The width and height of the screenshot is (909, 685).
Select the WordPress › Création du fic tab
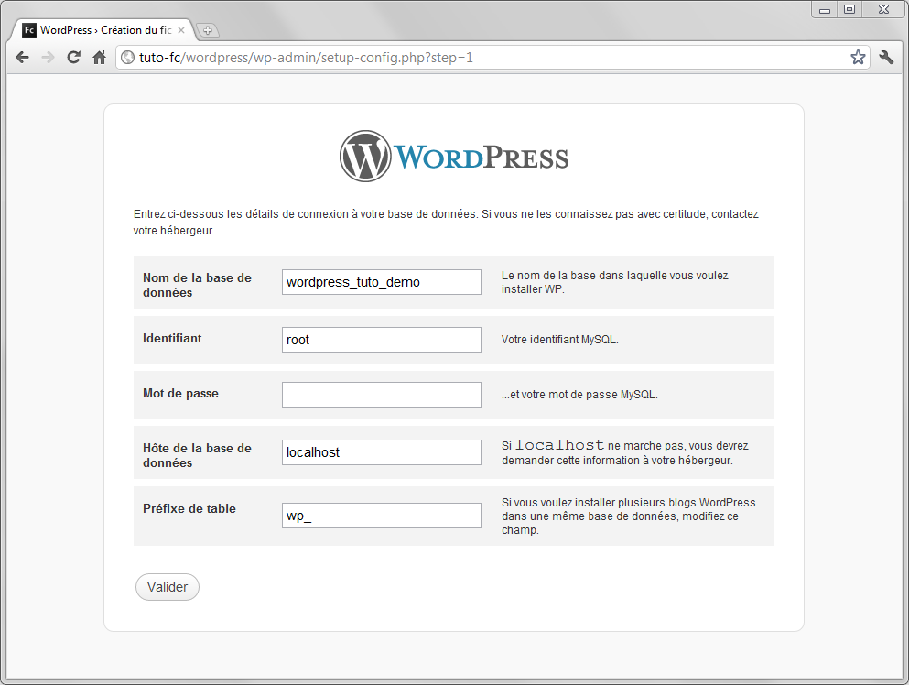104,30
